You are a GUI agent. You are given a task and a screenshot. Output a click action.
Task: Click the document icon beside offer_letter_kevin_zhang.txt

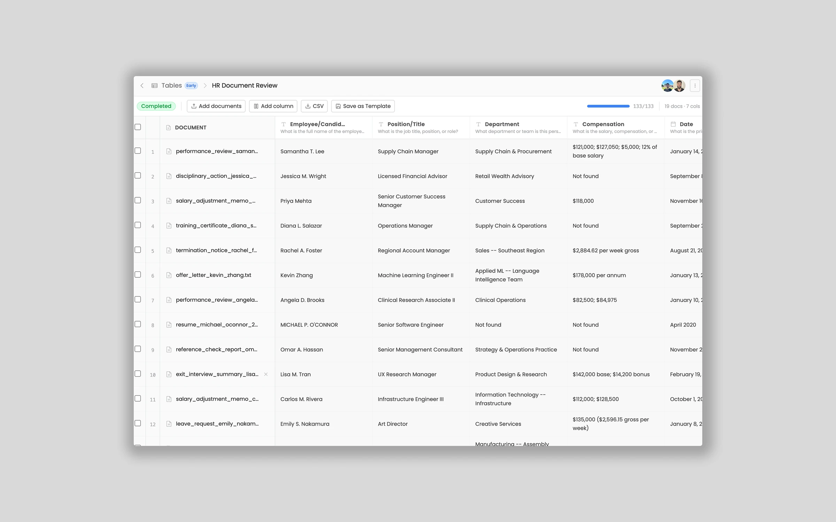(x=169, y=275)
